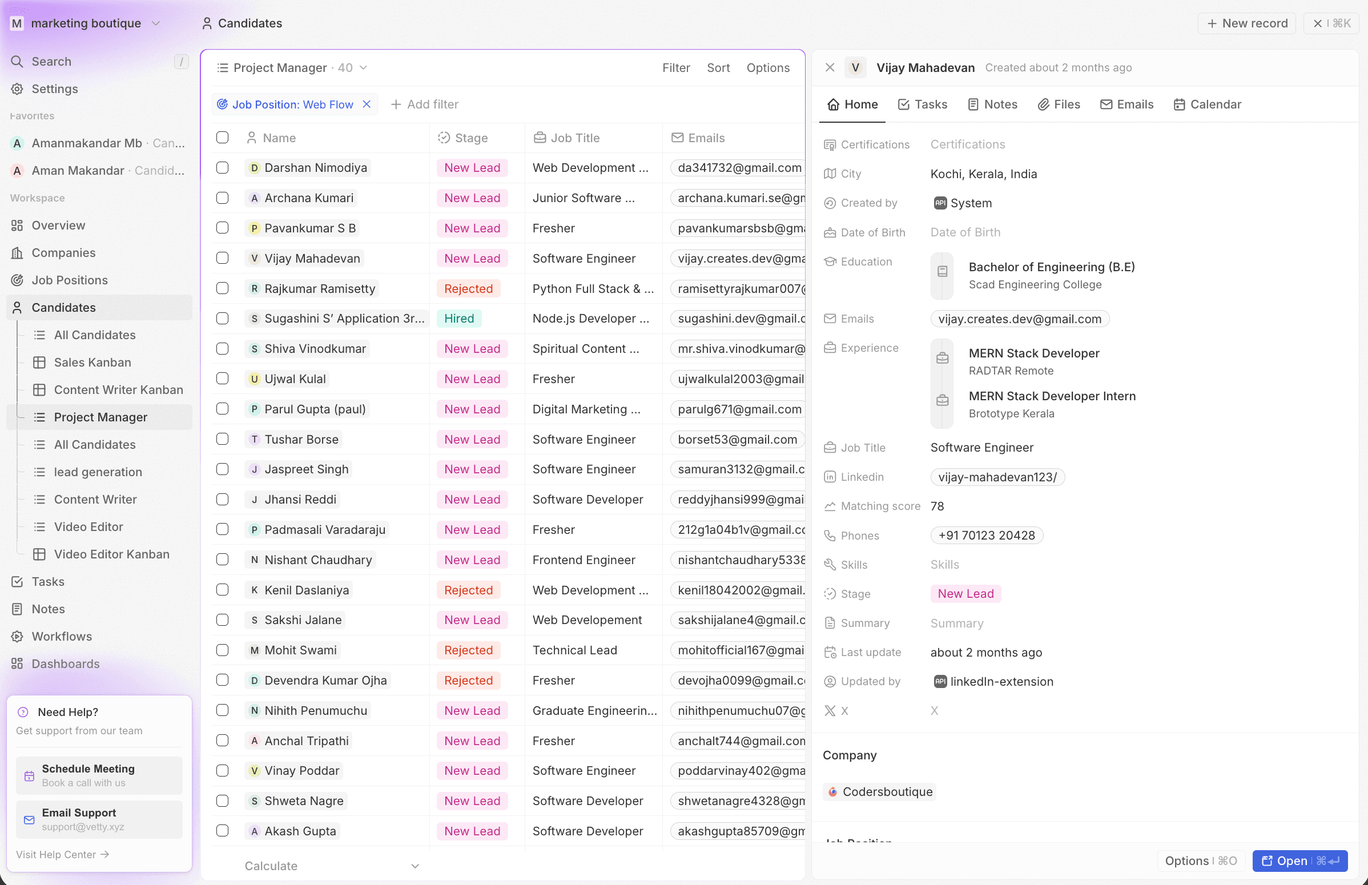This screenshot has height=885, width=1368.
Task: Click the Content Writer Kanban board icon
Action: click(x=39, y=390)
